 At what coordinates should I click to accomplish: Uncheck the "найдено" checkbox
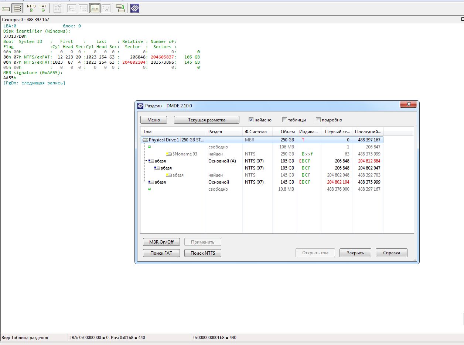click(x=251, y=120)
